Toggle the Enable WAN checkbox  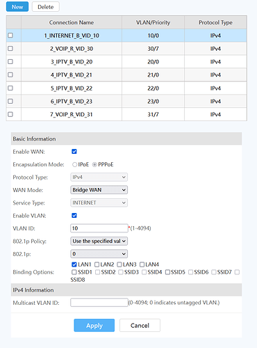point(74,152)
